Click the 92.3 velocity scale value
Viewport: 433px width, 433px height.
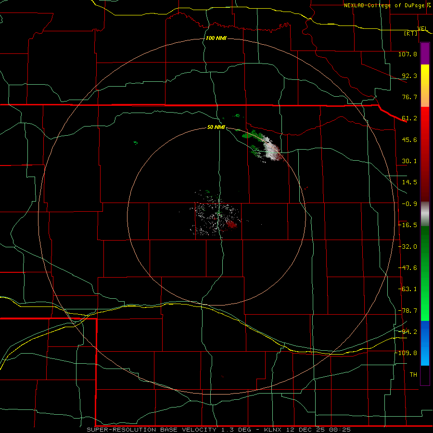[x=409, y=76]
